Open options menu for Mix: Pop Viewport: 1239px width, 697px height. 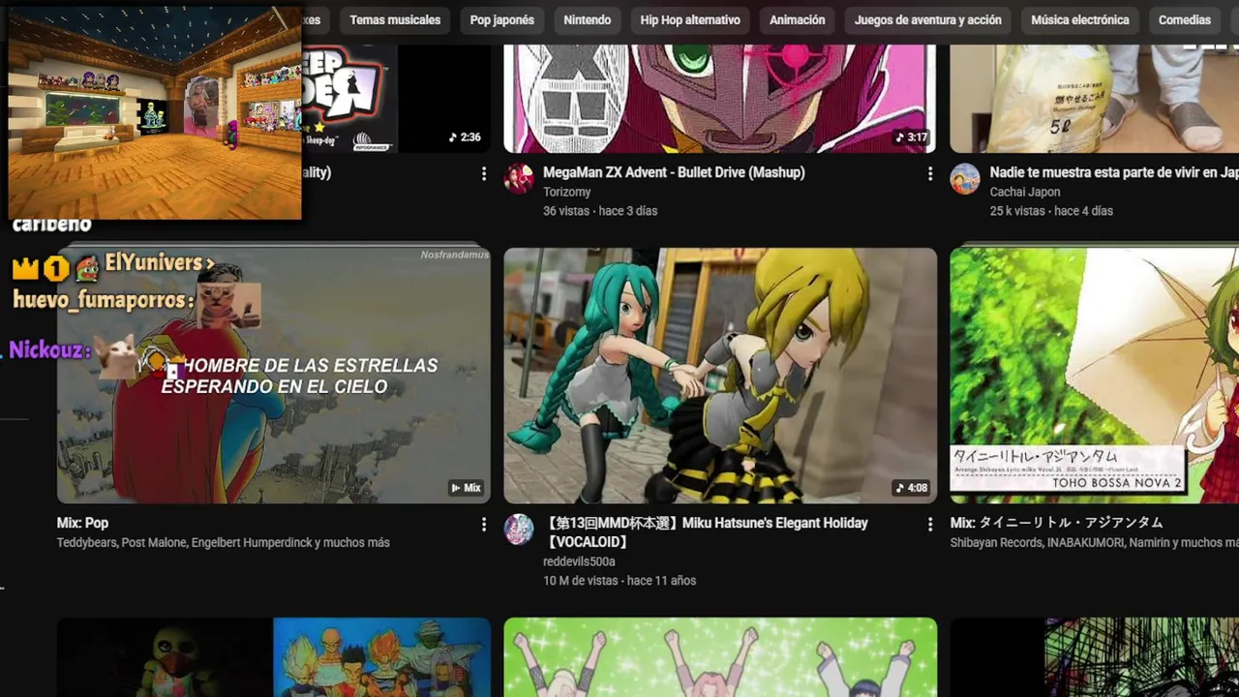(484, 524)
